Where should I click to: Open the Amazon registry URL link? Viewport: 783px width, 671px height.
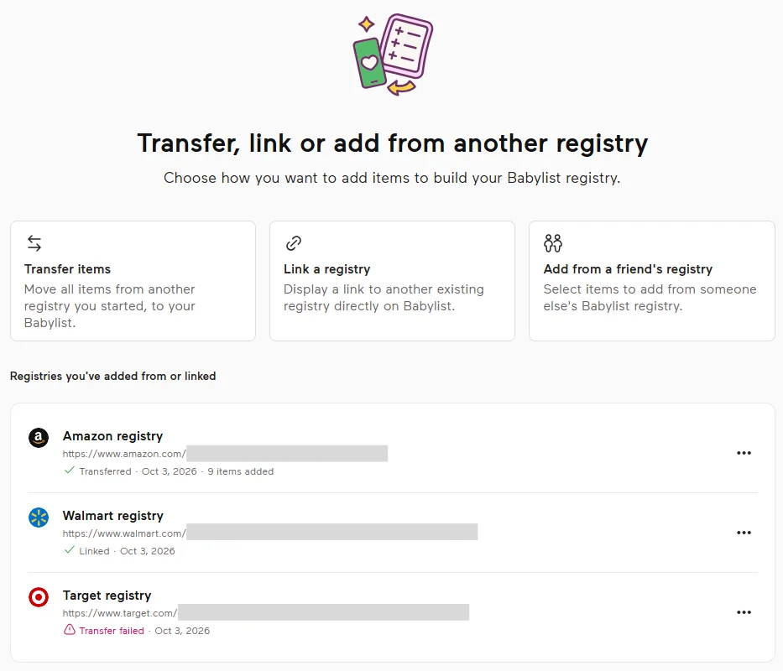click(x=225, y=453)
